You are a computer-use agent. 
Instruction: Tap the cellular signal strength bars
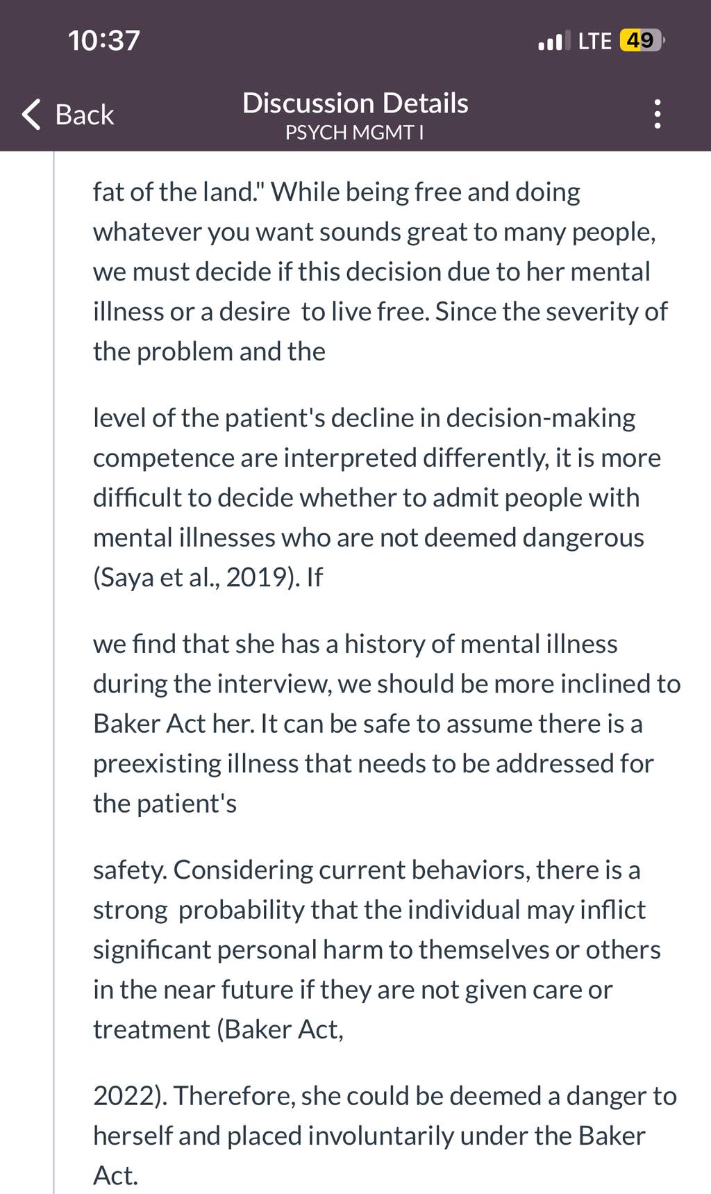tap(554, 41)
